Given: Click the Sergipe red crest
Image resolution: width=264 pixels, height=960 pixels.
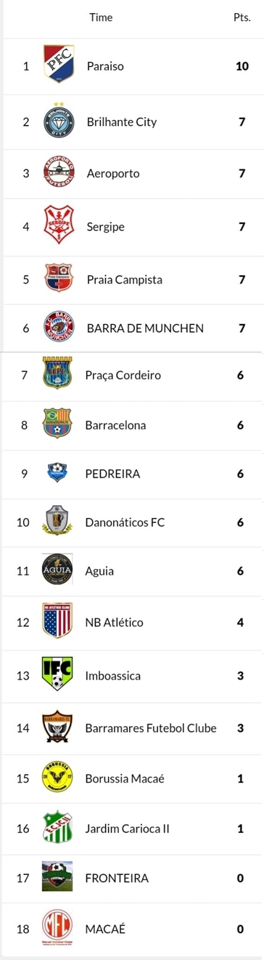Looking at the screenshot, I should tap(57, 226).
